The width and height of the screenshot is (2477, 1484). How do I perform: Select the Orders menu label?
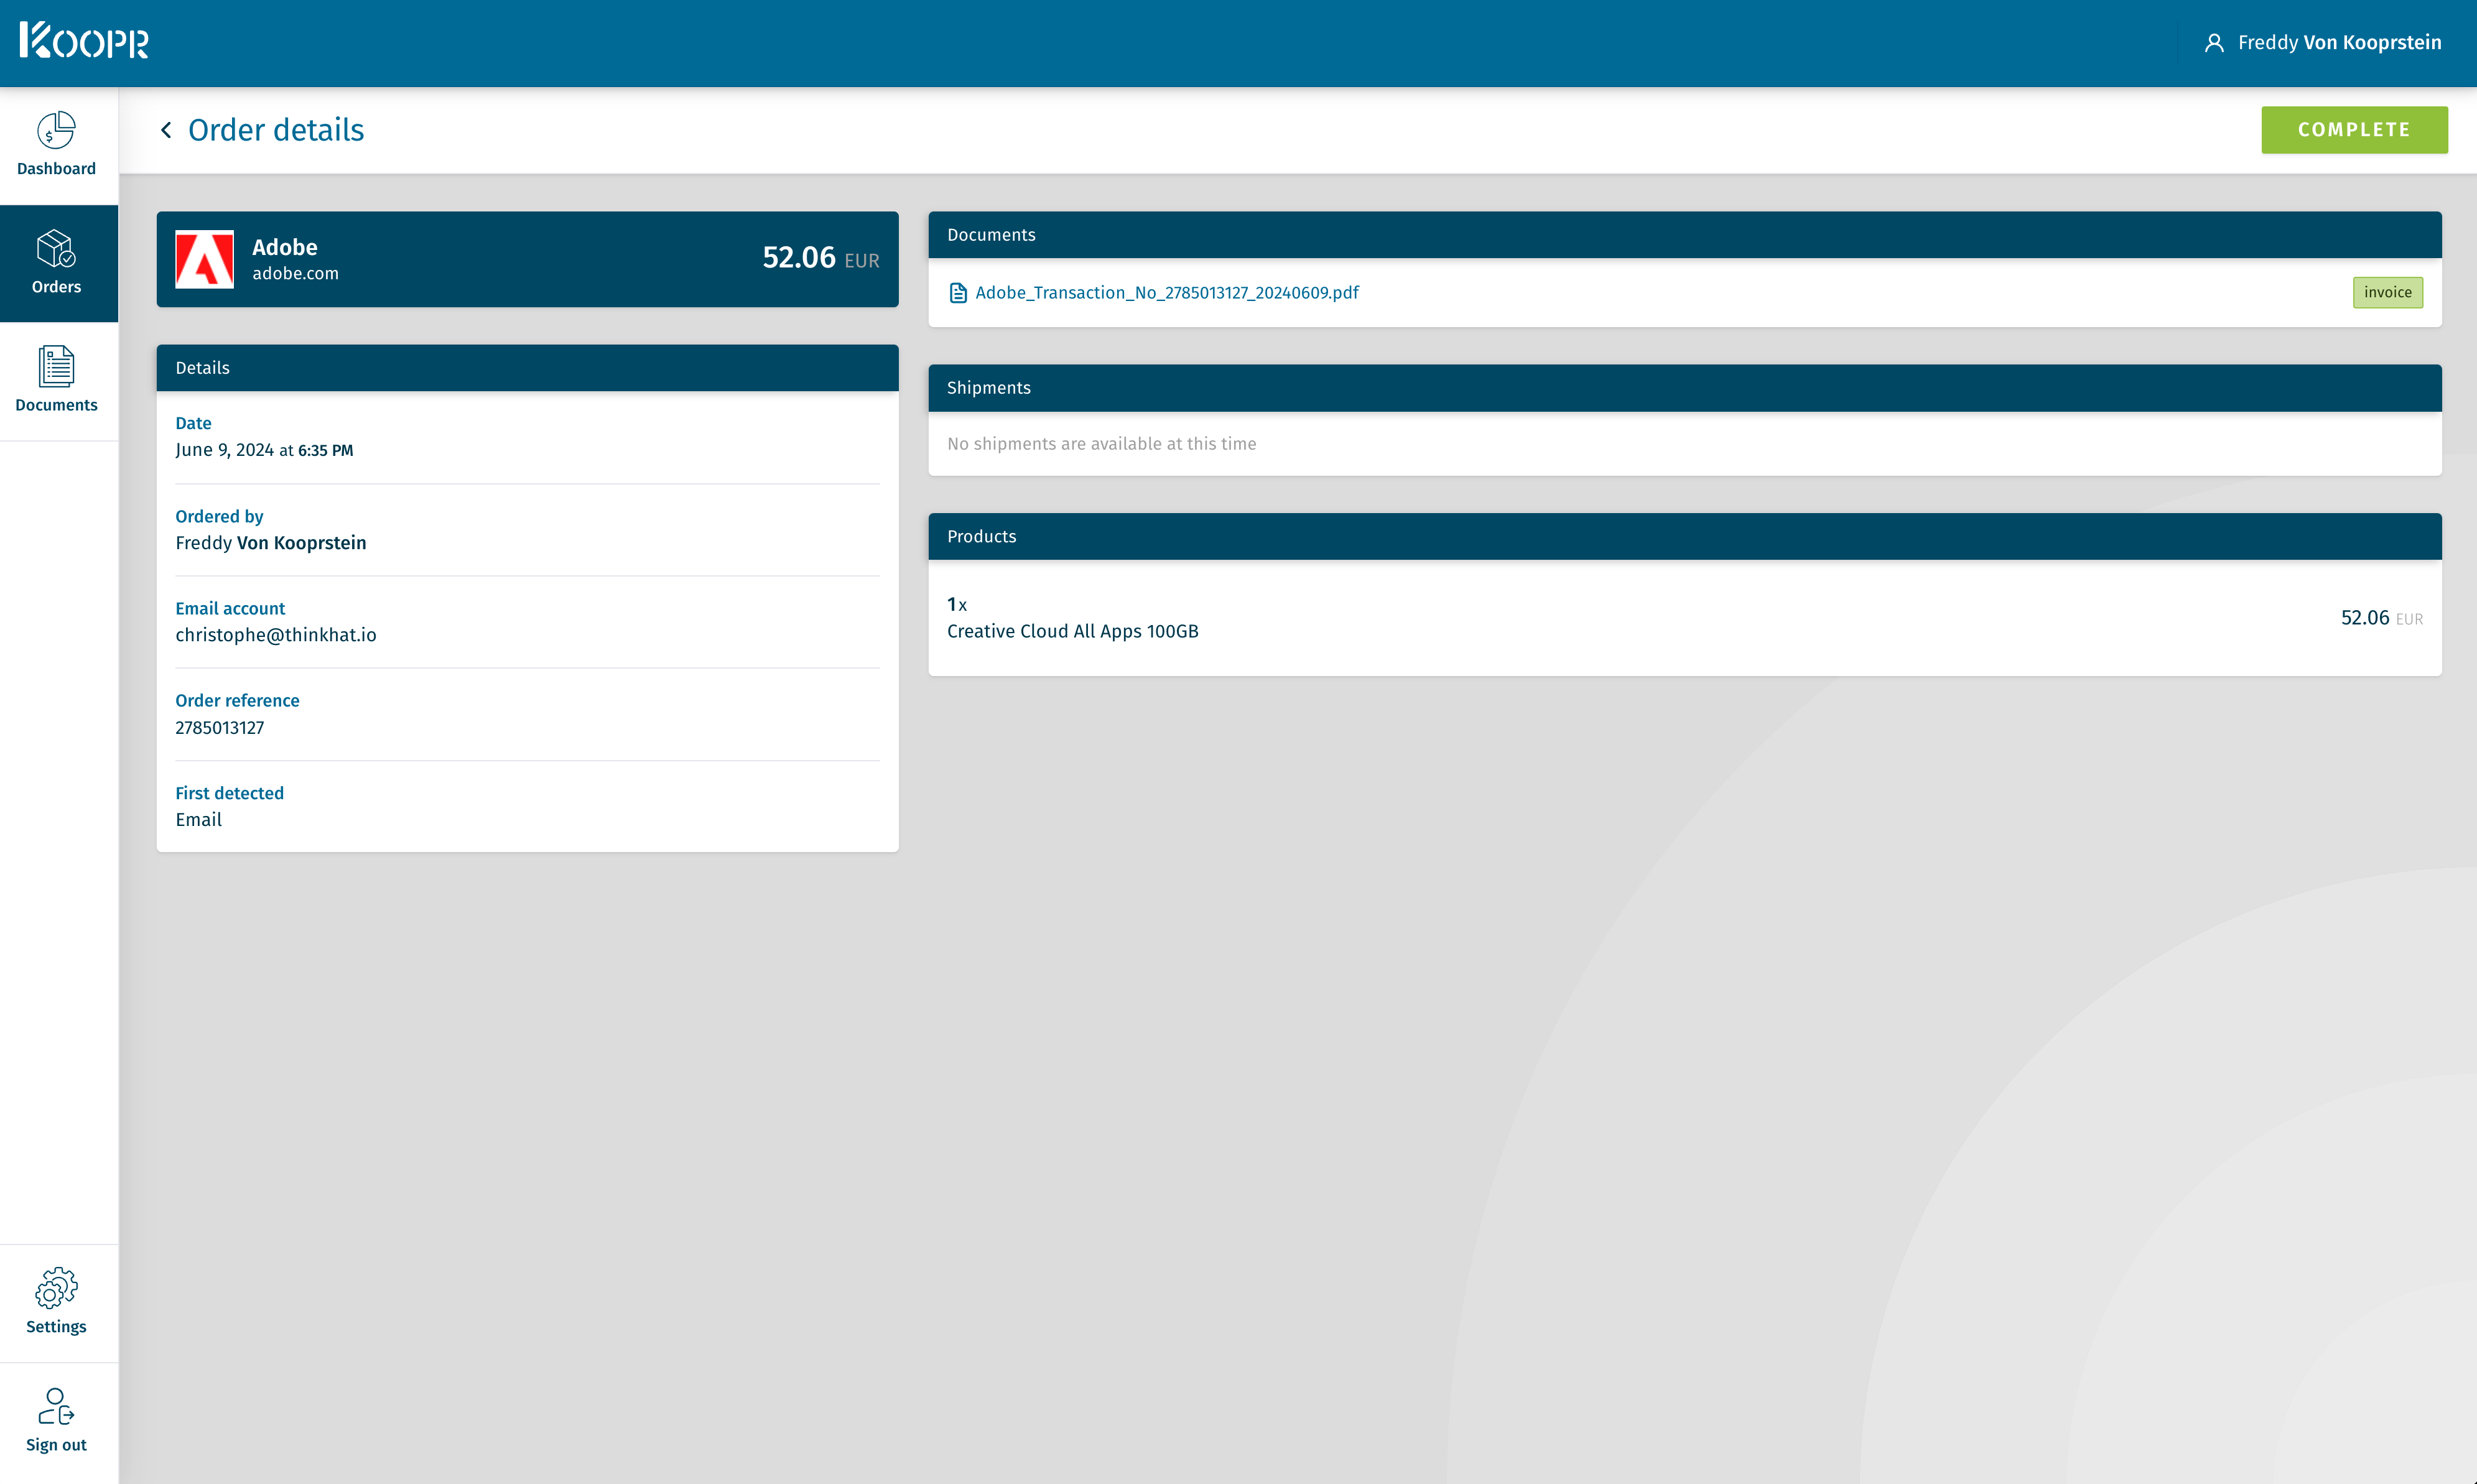pyautogui.click(x=56, y=287)
